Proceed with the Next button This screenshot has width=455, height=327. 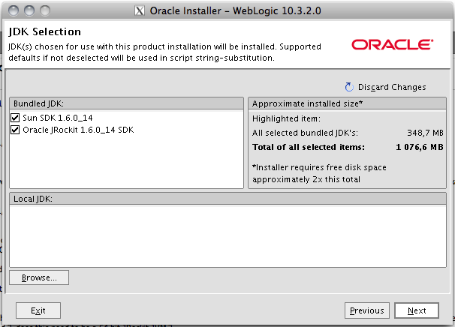(417, 310)
